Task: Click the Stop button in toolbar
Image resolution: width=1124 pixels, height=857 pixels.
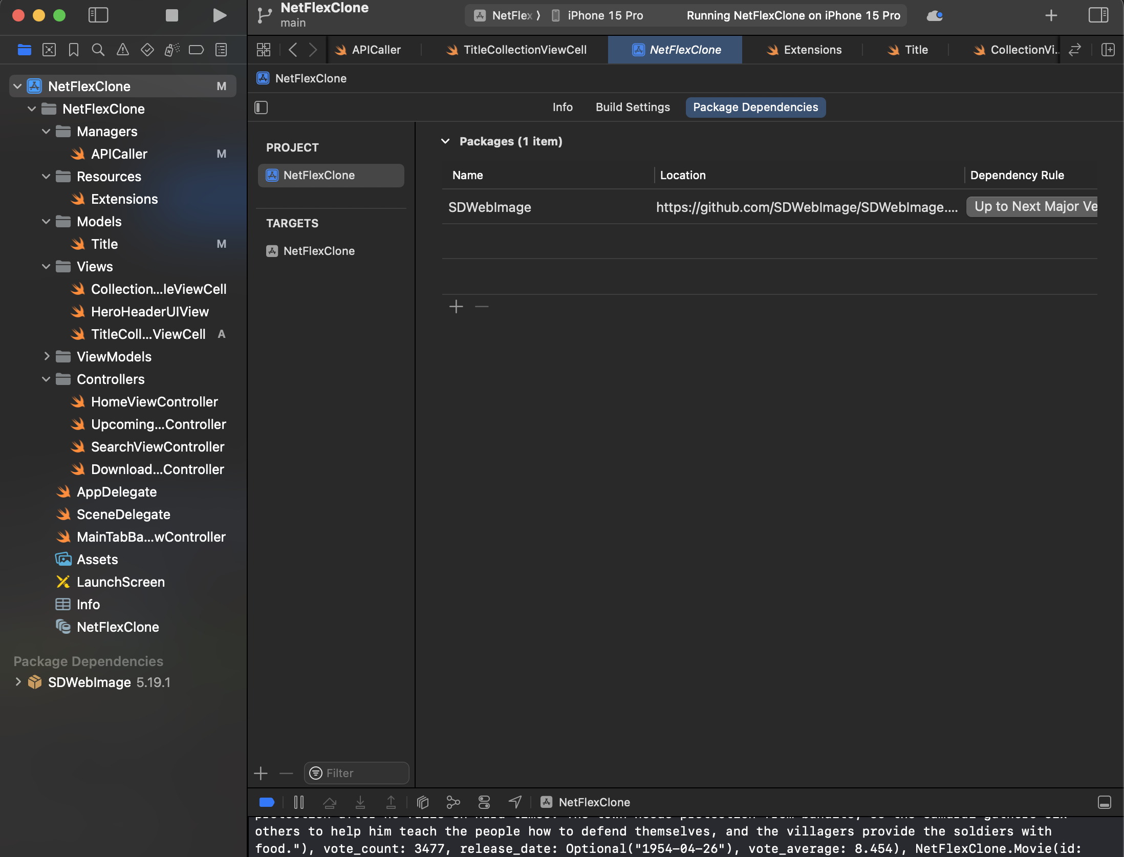Action: coord(172,15)
